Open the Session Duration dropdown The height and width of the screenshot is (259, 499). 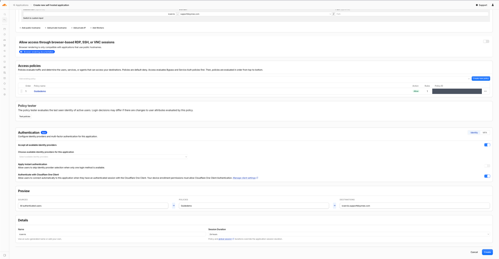coord(349,234)
